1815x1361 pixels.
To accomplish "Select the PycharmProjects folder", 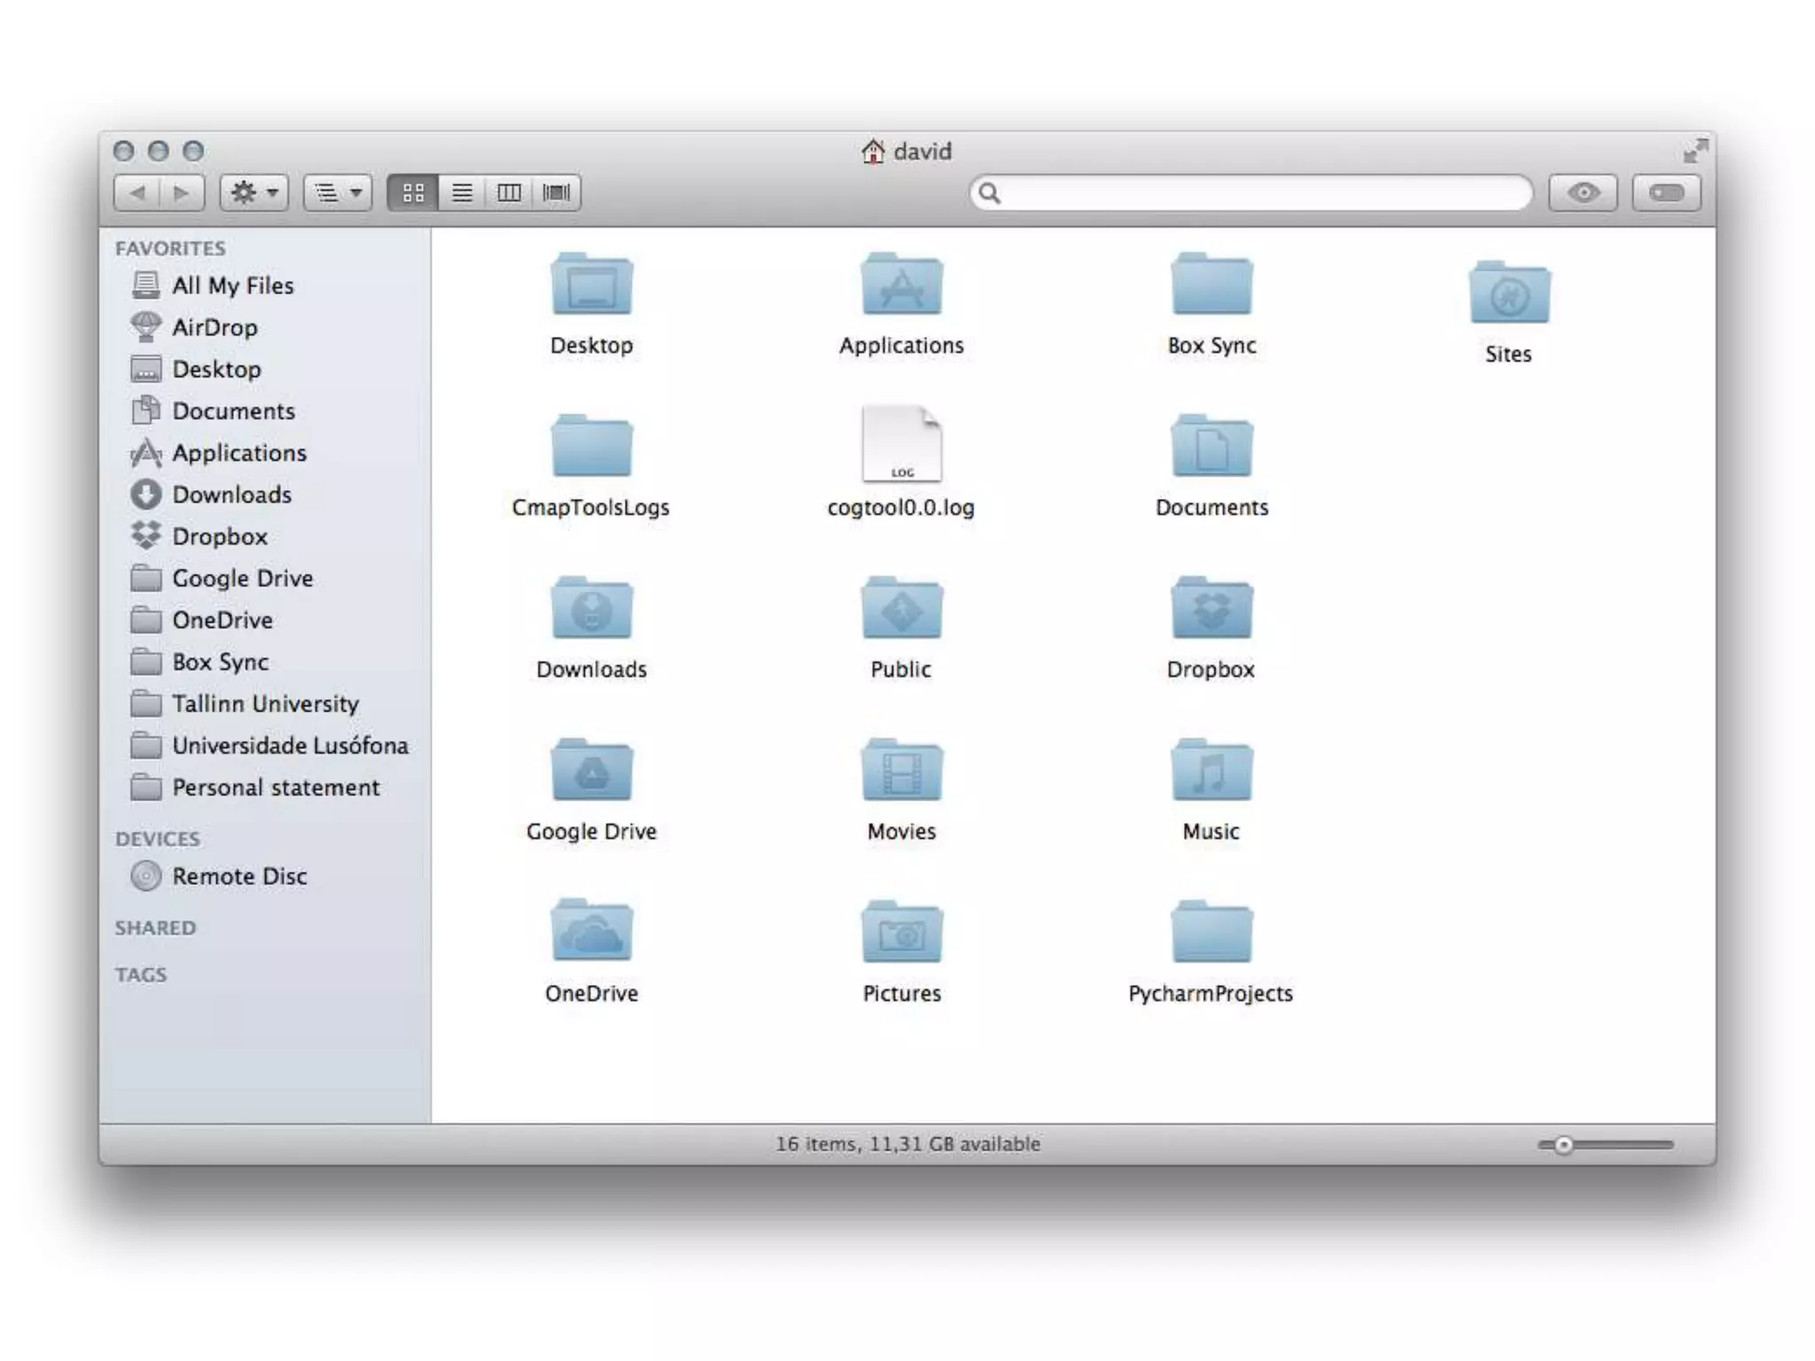I will click(x=1211, y=932).
